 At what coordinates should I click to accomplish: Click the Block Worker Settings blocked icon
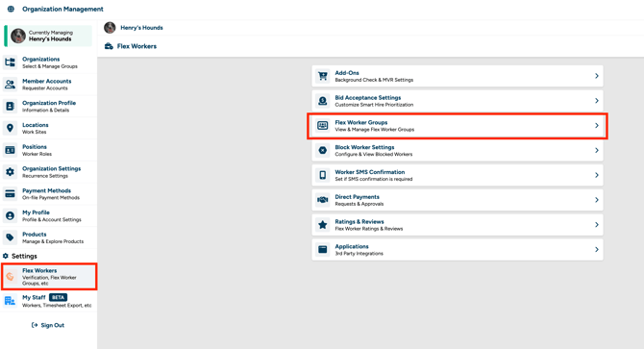click(323, 150)
